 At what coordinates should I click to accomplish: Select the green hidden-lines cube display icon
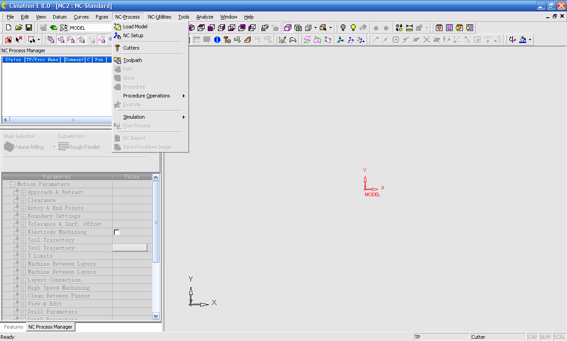298,27
